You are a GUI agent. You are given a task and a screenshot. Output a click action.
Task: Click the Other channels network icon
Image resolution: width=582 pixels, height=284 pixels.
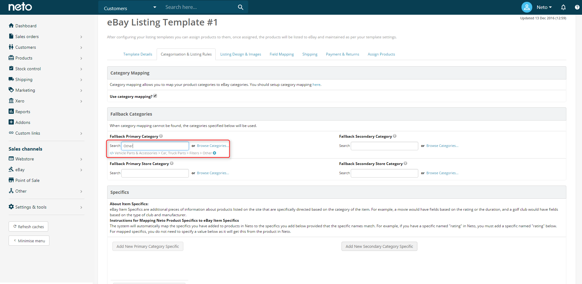[11, 191]
